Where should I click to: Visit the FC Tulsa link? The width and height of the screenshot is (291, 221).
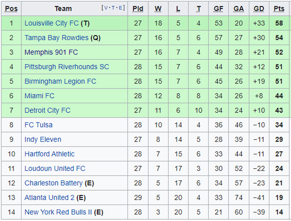tap(39, 125)
